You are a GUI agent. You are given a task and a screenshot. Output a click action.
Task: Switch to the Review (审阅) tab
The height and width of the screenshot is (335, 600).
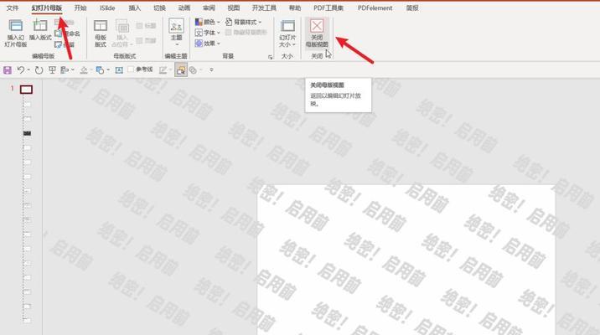coord(209,8)
